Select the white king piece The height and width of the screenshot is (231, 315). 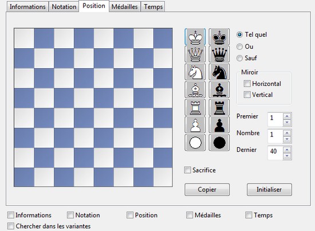pos(195,37)
